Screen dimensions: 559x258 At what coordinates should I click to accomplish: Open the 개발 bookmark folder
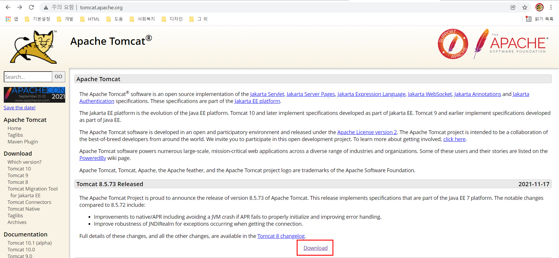point(65,19)
